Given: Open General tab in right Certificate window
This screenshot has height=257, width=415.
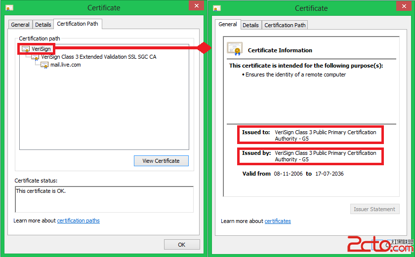Looking at the screenshot, I should tap(228, 24).
